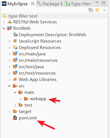Select RESTful Web Services label
The height and width of the screenshot is (138, 110).
pyautogui.click(x=35, y=22)
